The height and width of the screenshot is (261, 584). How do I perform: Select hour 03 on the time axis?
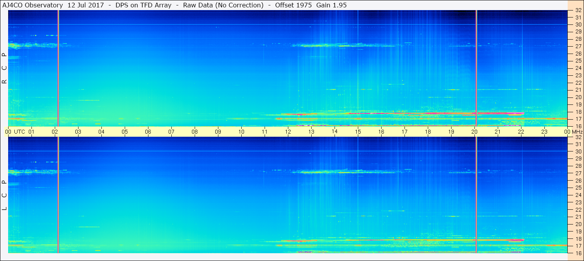click(78, 132)
